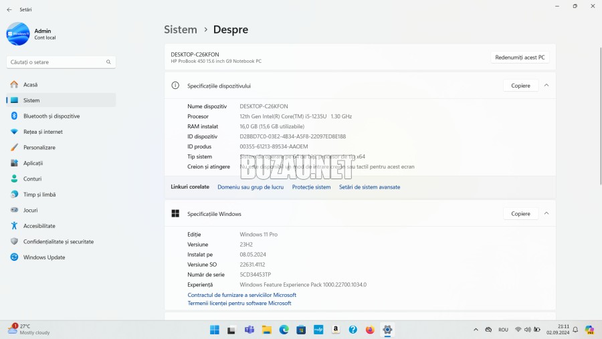Click the device ID value D2BBD7C0-03E2-4B34
The height and width of the screenshot is (339, 602).
click(292, 136)
